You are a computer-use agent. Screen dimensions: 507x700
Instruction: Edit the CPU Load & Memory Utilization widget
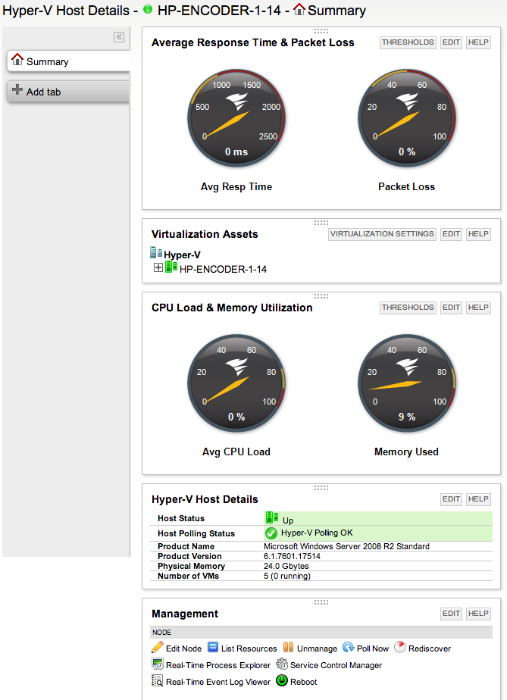click(x=451, y=308)
